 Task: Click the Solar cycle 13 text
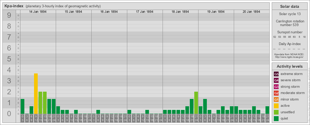(x=290, y=14)
